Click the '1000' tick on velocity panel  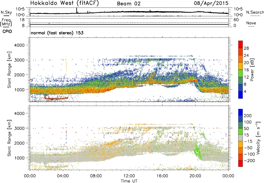[x=19, y=158]
